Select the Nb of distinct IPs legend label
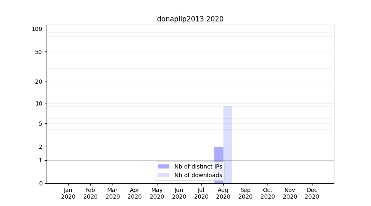The width and height of the screenshot is (371, 206). tap(198, 166)
